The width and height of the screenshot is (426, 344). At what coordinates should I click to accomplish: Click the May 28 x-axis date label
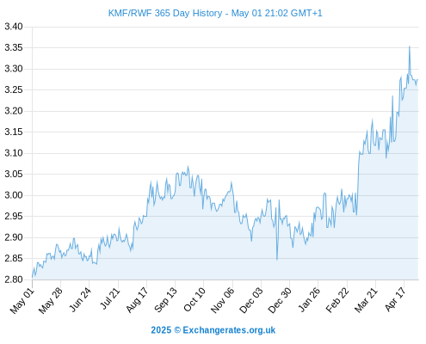click(51, 301)
